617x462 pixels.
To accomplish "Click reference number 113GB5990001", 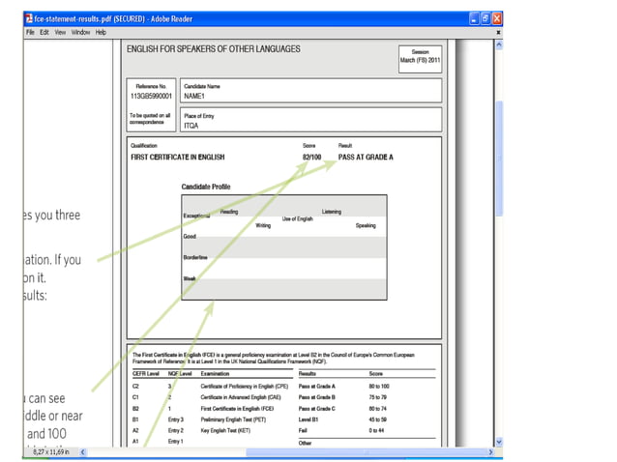I will 151,96.
